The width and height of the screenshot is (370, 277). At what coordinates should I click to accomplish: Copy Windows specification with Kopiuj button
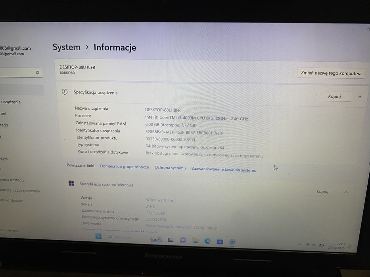point(322,192)
